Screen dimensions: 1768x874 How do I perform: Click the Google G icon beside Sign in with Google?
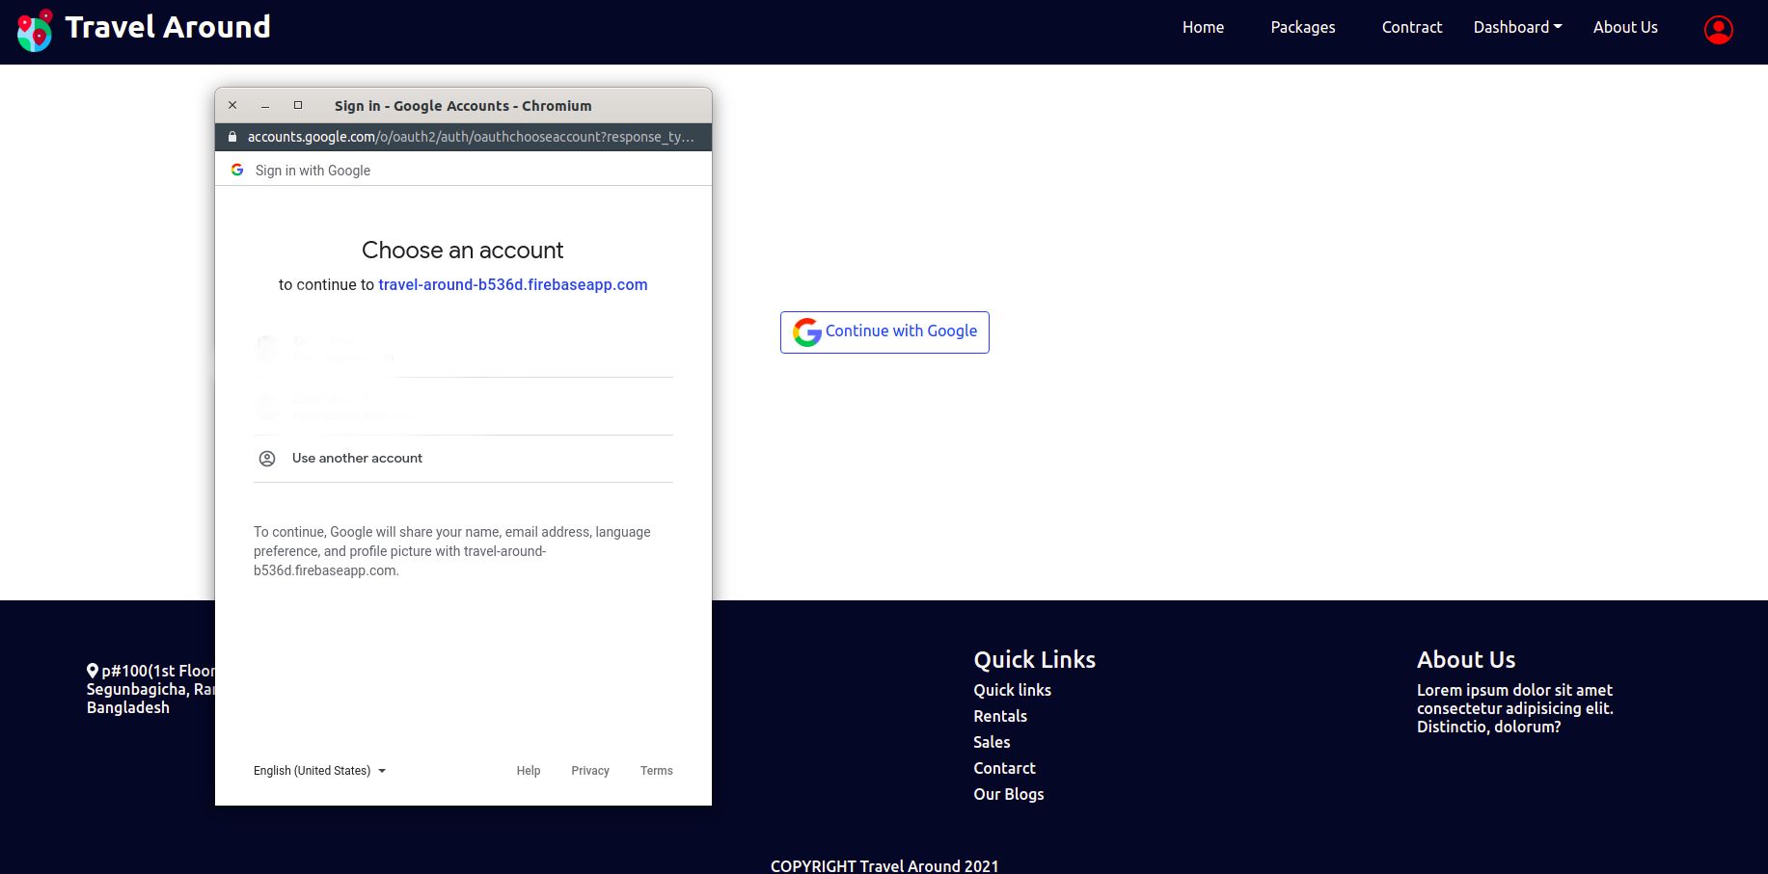tap(237, 170)
